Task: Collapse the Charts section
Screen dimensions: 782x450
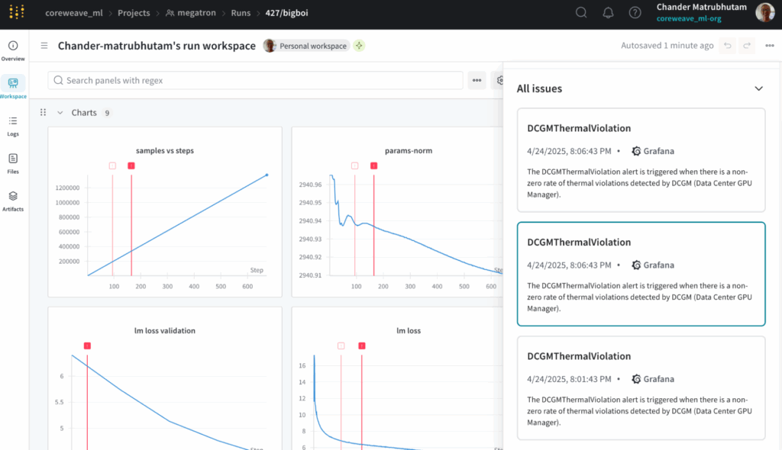Action: coord(60,113)
